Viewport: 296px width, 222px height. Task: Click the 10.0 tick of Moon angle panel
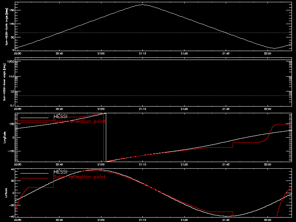click(11, 77)
